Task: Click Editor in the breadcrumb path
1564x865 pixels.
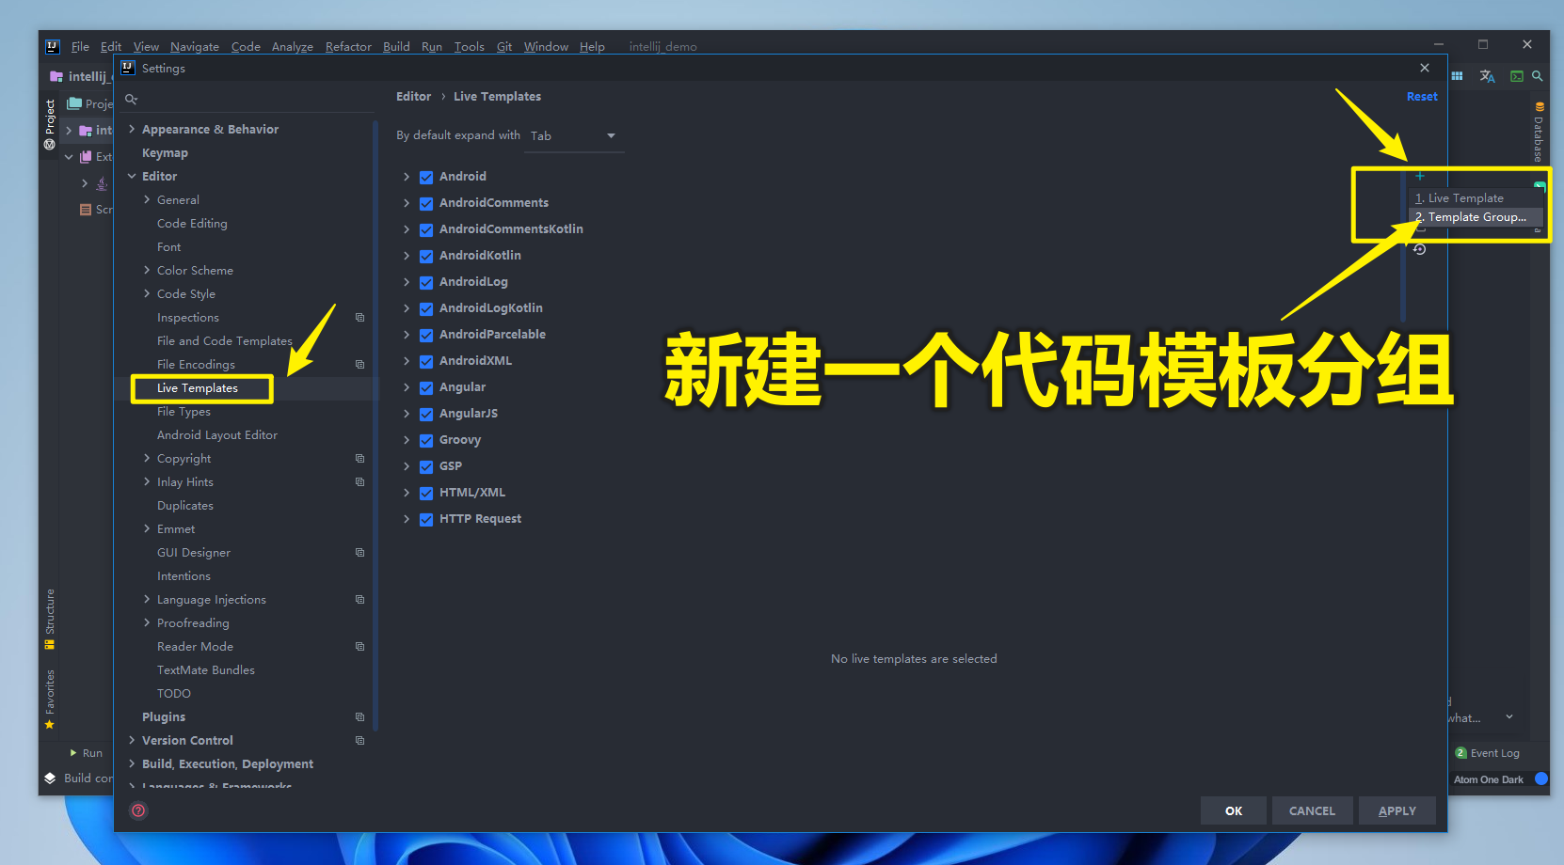Action: pos(413,97)
